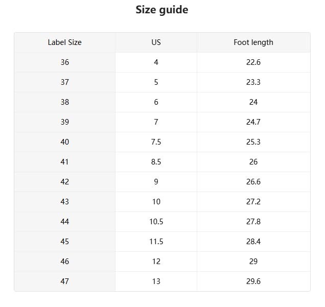Click label size 38 cell
Viewport: 325px width, 307px height.
(x=65, y=102)
